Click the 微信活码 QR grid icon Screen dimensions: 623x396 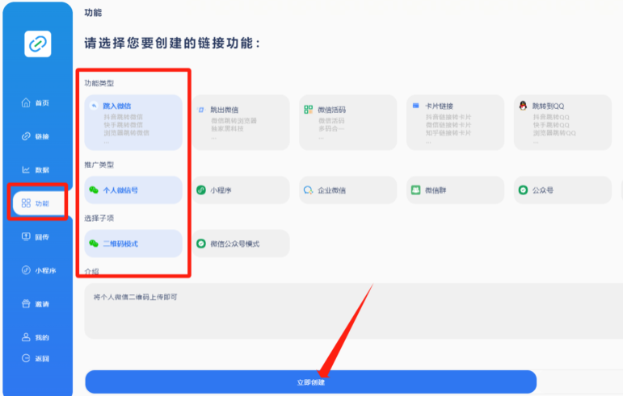[x=309, y=110]
